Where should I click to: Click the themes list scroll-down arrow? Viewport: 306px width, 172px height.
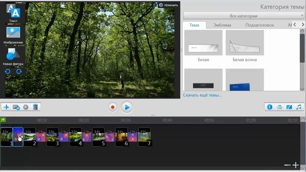pos(302,89)
